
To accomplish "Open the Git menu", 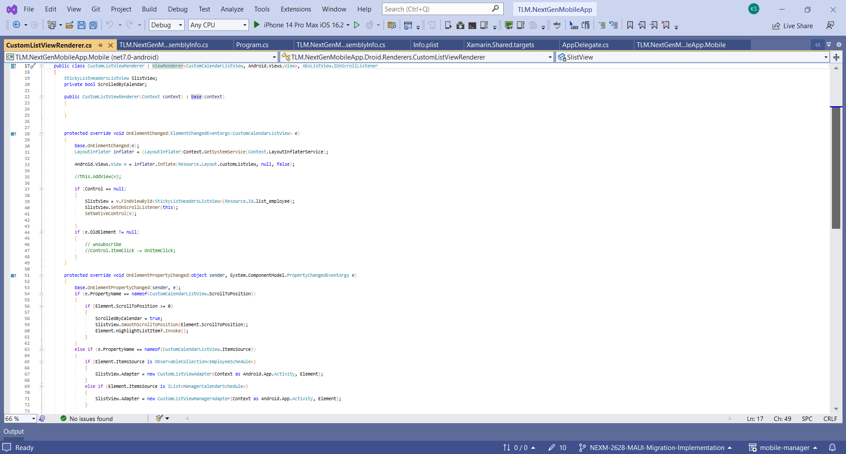I will tap(96, 9).
